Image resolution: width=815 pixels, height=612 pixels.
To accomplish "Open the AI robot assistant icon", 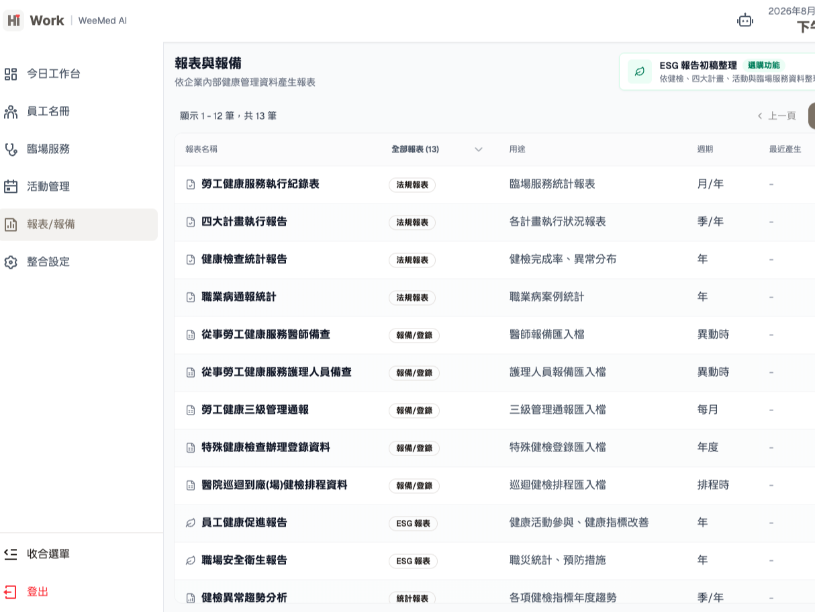I will [x=745, y=20].
